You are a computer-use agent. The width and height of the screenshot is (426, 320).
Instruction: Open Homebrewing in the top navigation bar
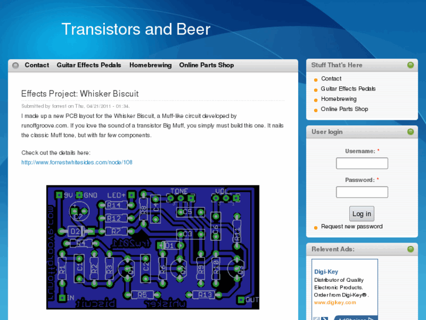click(x=151, y=65)
